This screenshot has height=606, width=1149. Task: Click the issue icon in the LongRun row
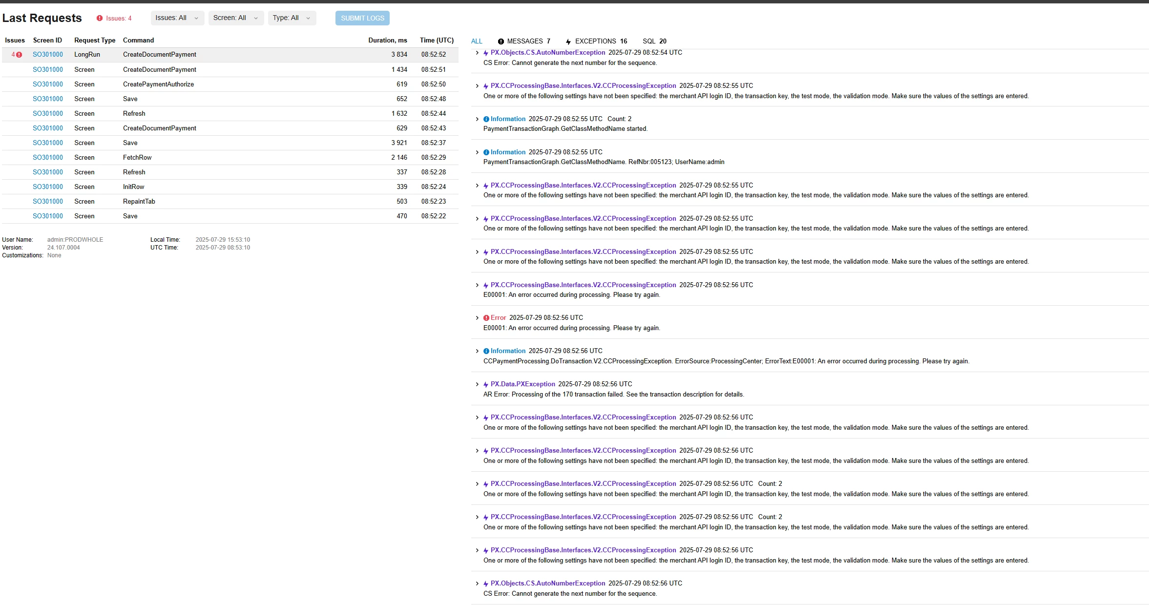tap(19, 55)
